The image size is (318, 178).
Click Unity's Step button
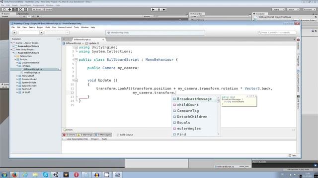(164, 9)
